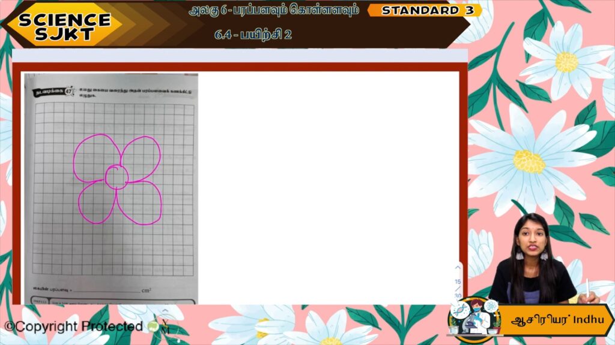The height and width of the screenshot is (345, 615).
Task: Click the SCIENCE SJKT logo badge
Action: [x=64, y=26]
